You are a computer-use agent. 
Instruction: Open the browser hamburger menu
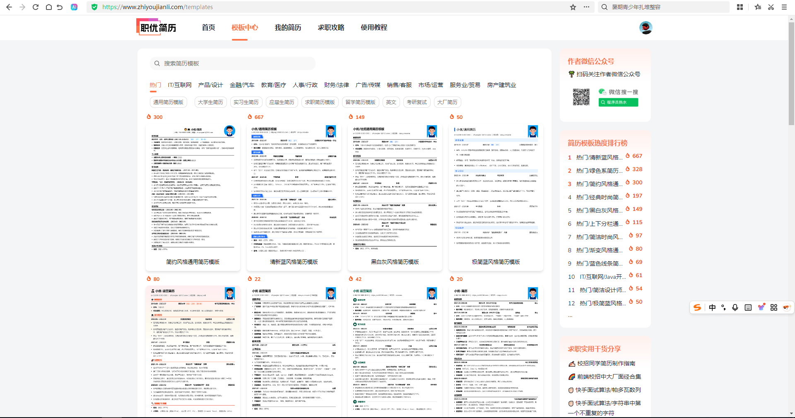784,7
